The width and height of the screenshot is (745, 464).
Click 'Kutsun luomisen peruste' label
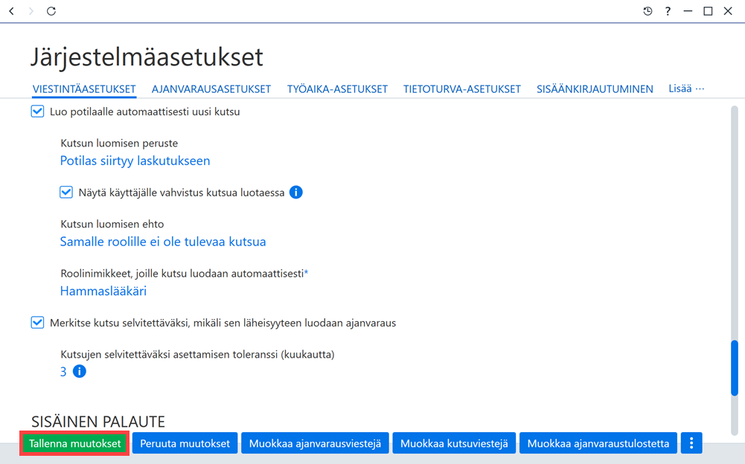point(119,144)
